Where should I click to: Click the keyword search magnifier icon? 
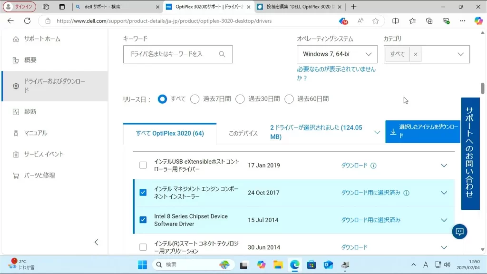click(222, 54)
